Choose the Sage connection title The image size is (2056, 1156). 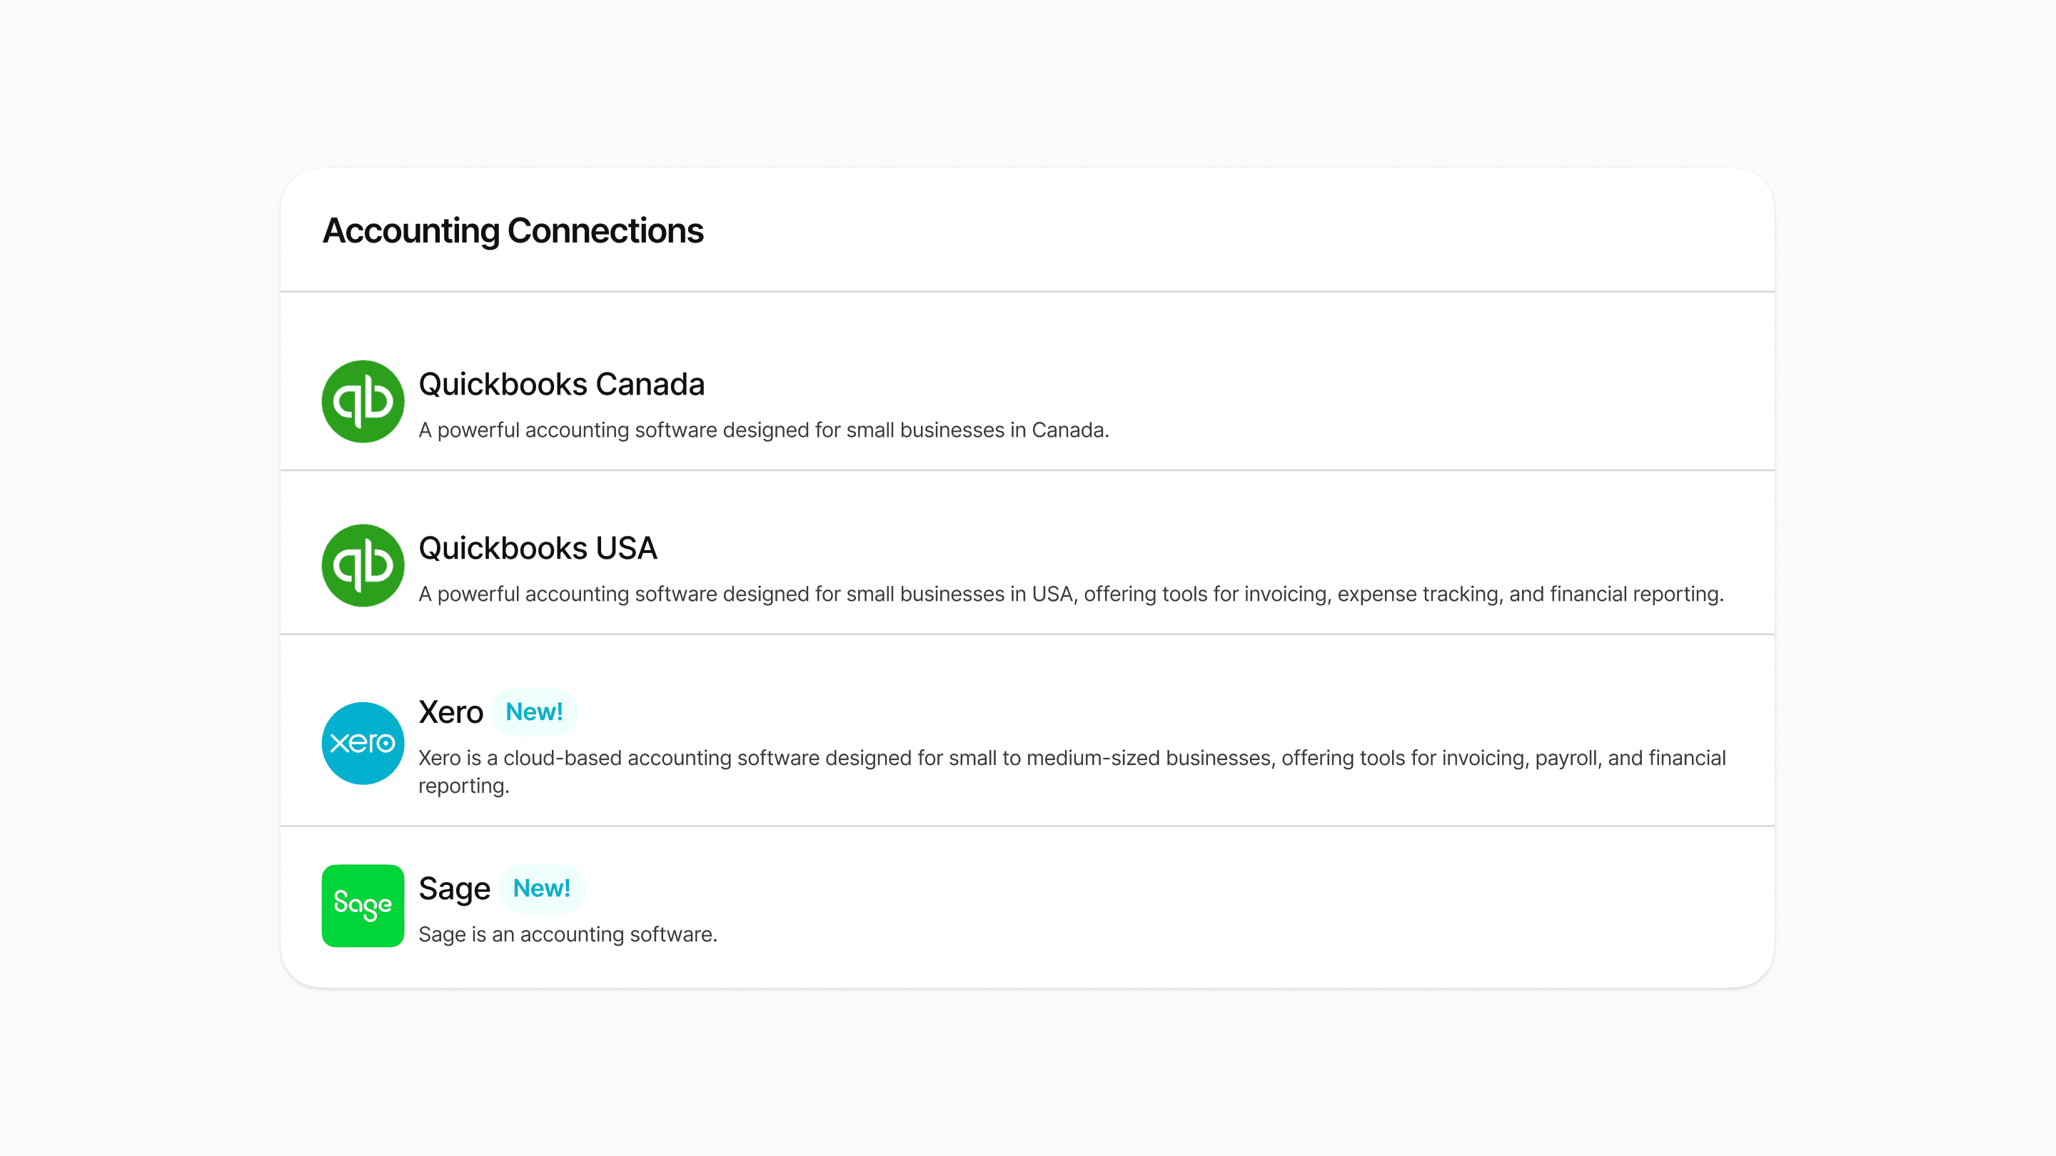[x=454, y=888]
